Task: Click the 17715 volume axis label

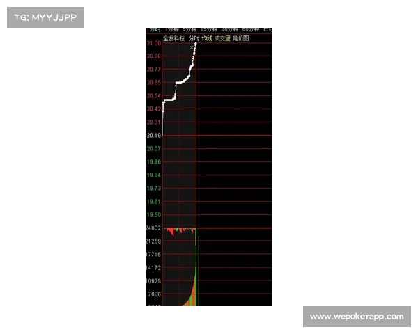Action: (x=153, y=255)
